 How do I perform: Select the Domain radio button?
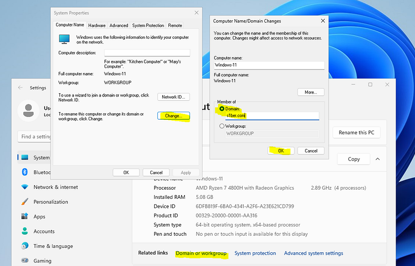click(x=222, y=108)
